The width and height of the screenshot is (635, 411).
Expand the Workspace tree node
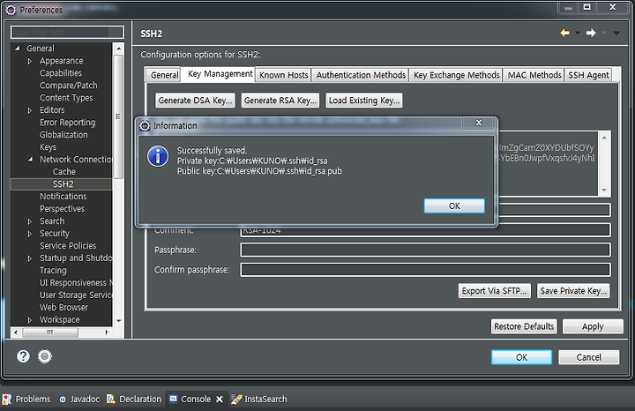pos(30,320)
